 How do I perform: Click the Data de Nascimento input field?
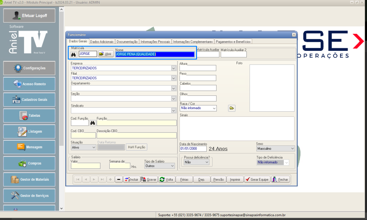193,148
